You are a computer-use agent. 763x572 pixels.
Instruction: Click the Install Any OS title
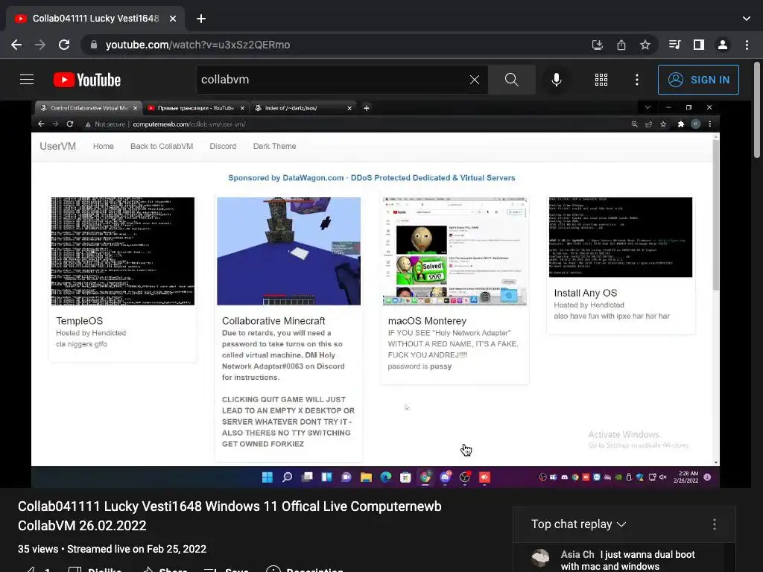[586, 293]
